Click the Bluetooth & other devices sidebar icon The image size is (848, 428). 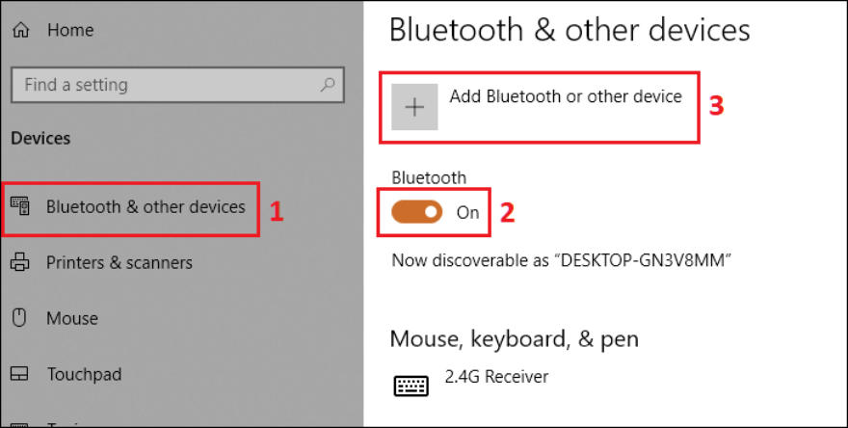point(20,206)
